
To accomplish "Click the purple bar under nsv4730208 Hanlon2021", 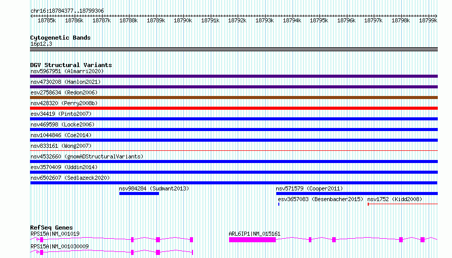I will click(x=234, y=87).
